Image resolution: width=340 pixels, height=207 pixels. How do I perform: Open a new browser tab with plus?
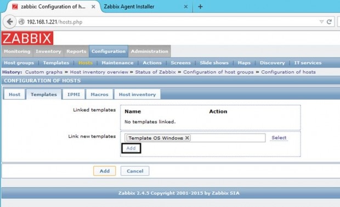tap(200, 7)
